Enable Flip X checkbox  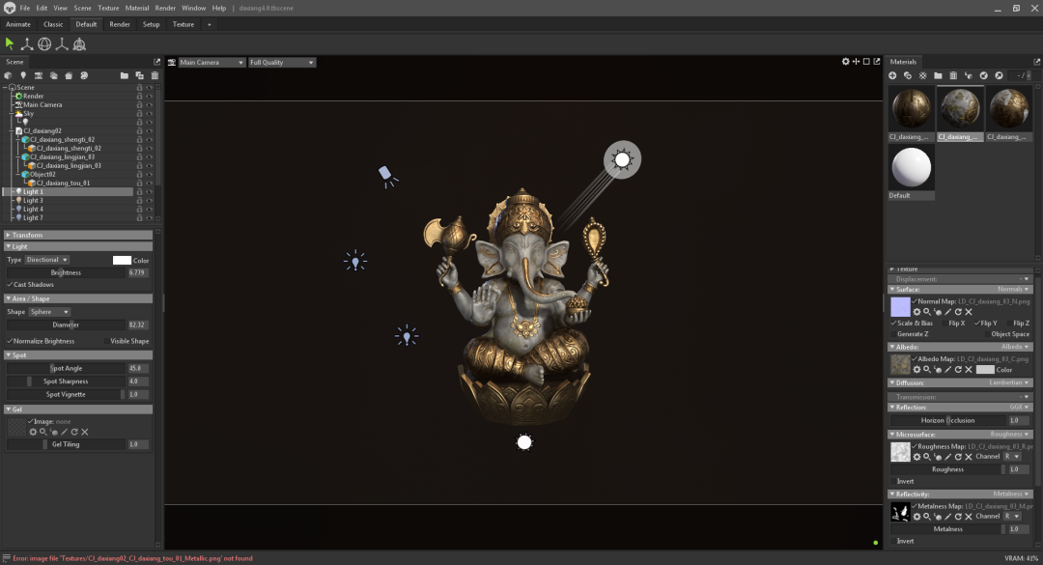944,323
